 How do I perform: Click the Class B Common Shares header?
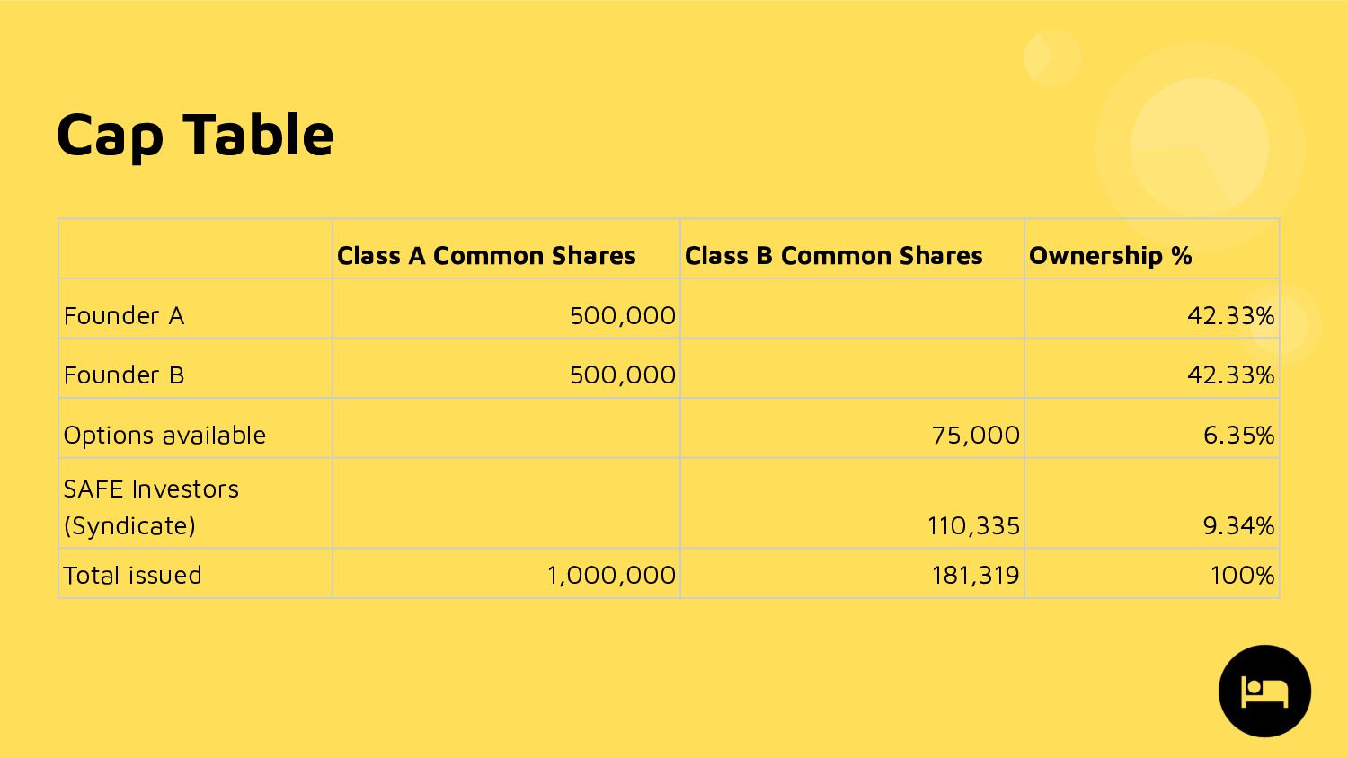833,256
